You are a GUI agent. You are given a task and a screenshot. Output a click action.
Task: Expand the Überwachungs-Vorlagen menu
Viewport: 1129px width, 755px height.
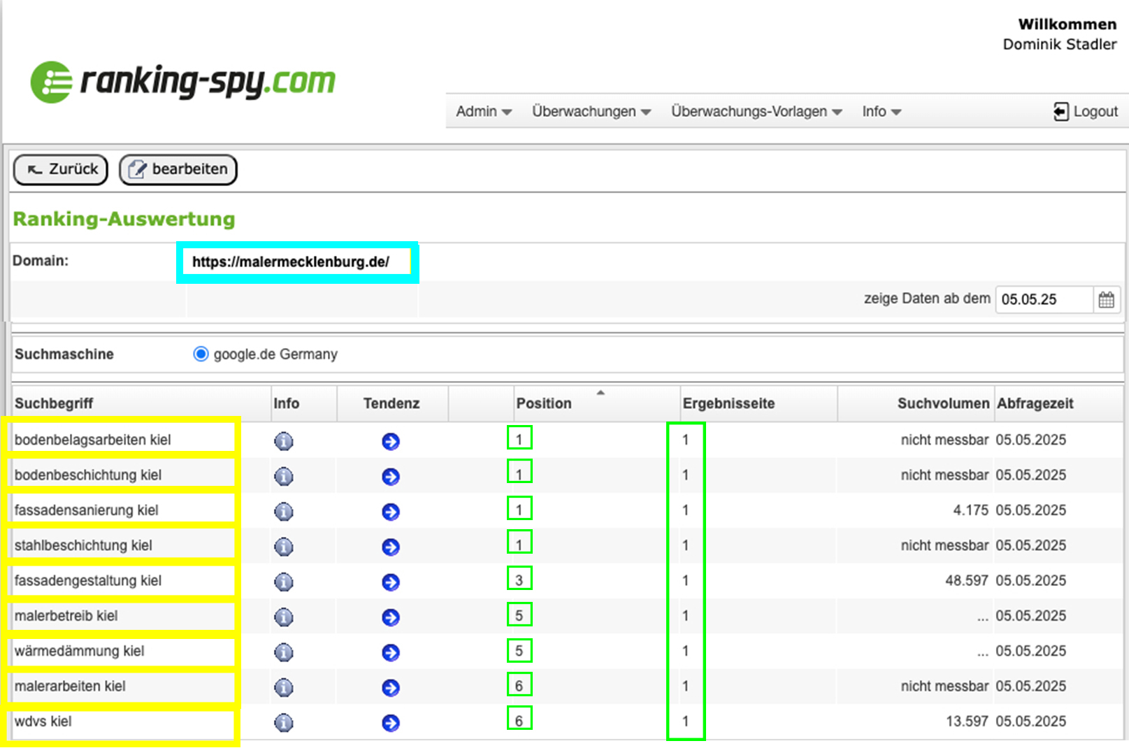[x=756, y=112]
